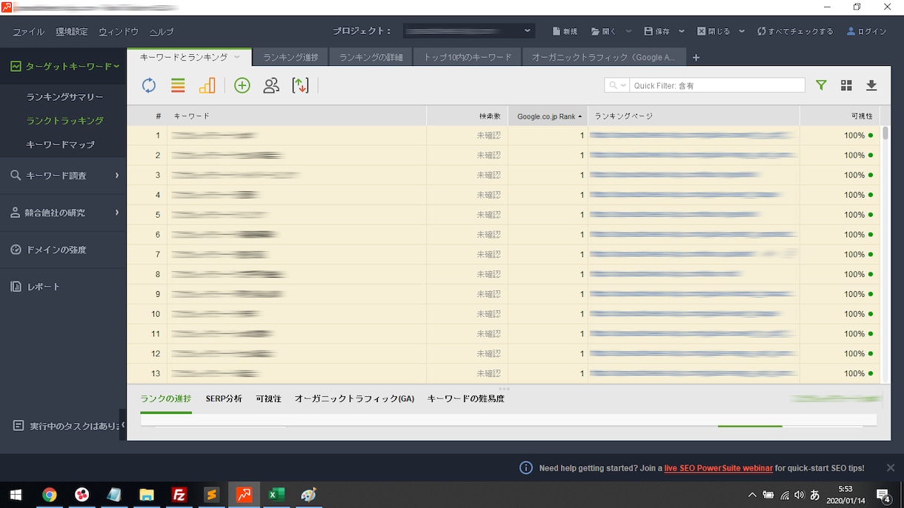This screenshot has height=508, width=904.
Task: Click the ログイン button
Action: point(866,31)
